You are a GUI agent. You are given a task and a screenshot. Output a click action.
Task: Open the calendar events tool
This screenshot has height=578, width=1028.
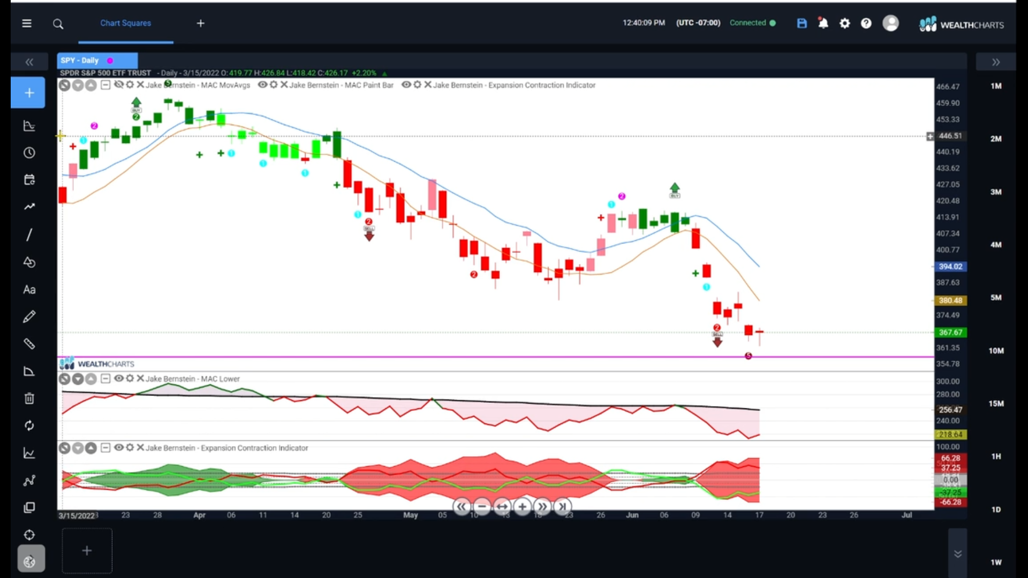click(29, 180)
